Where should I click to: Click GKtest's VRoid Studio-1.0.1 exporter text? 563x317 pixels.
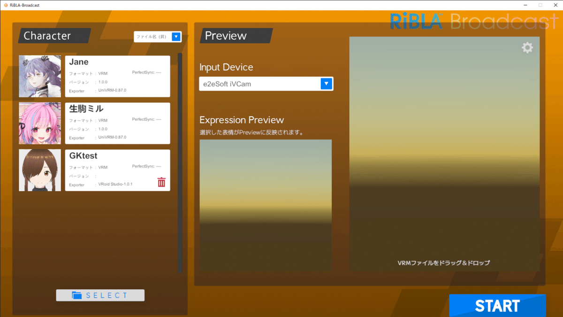point(115,184)
